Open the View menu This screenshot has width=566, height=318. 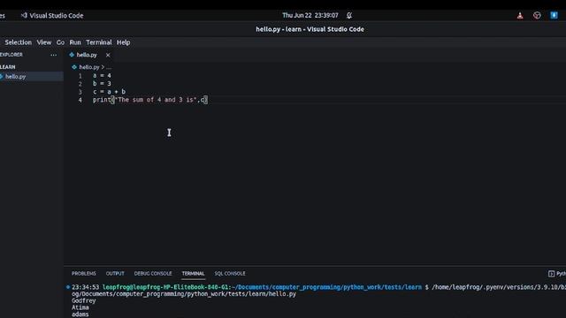(x=44, y=42)
